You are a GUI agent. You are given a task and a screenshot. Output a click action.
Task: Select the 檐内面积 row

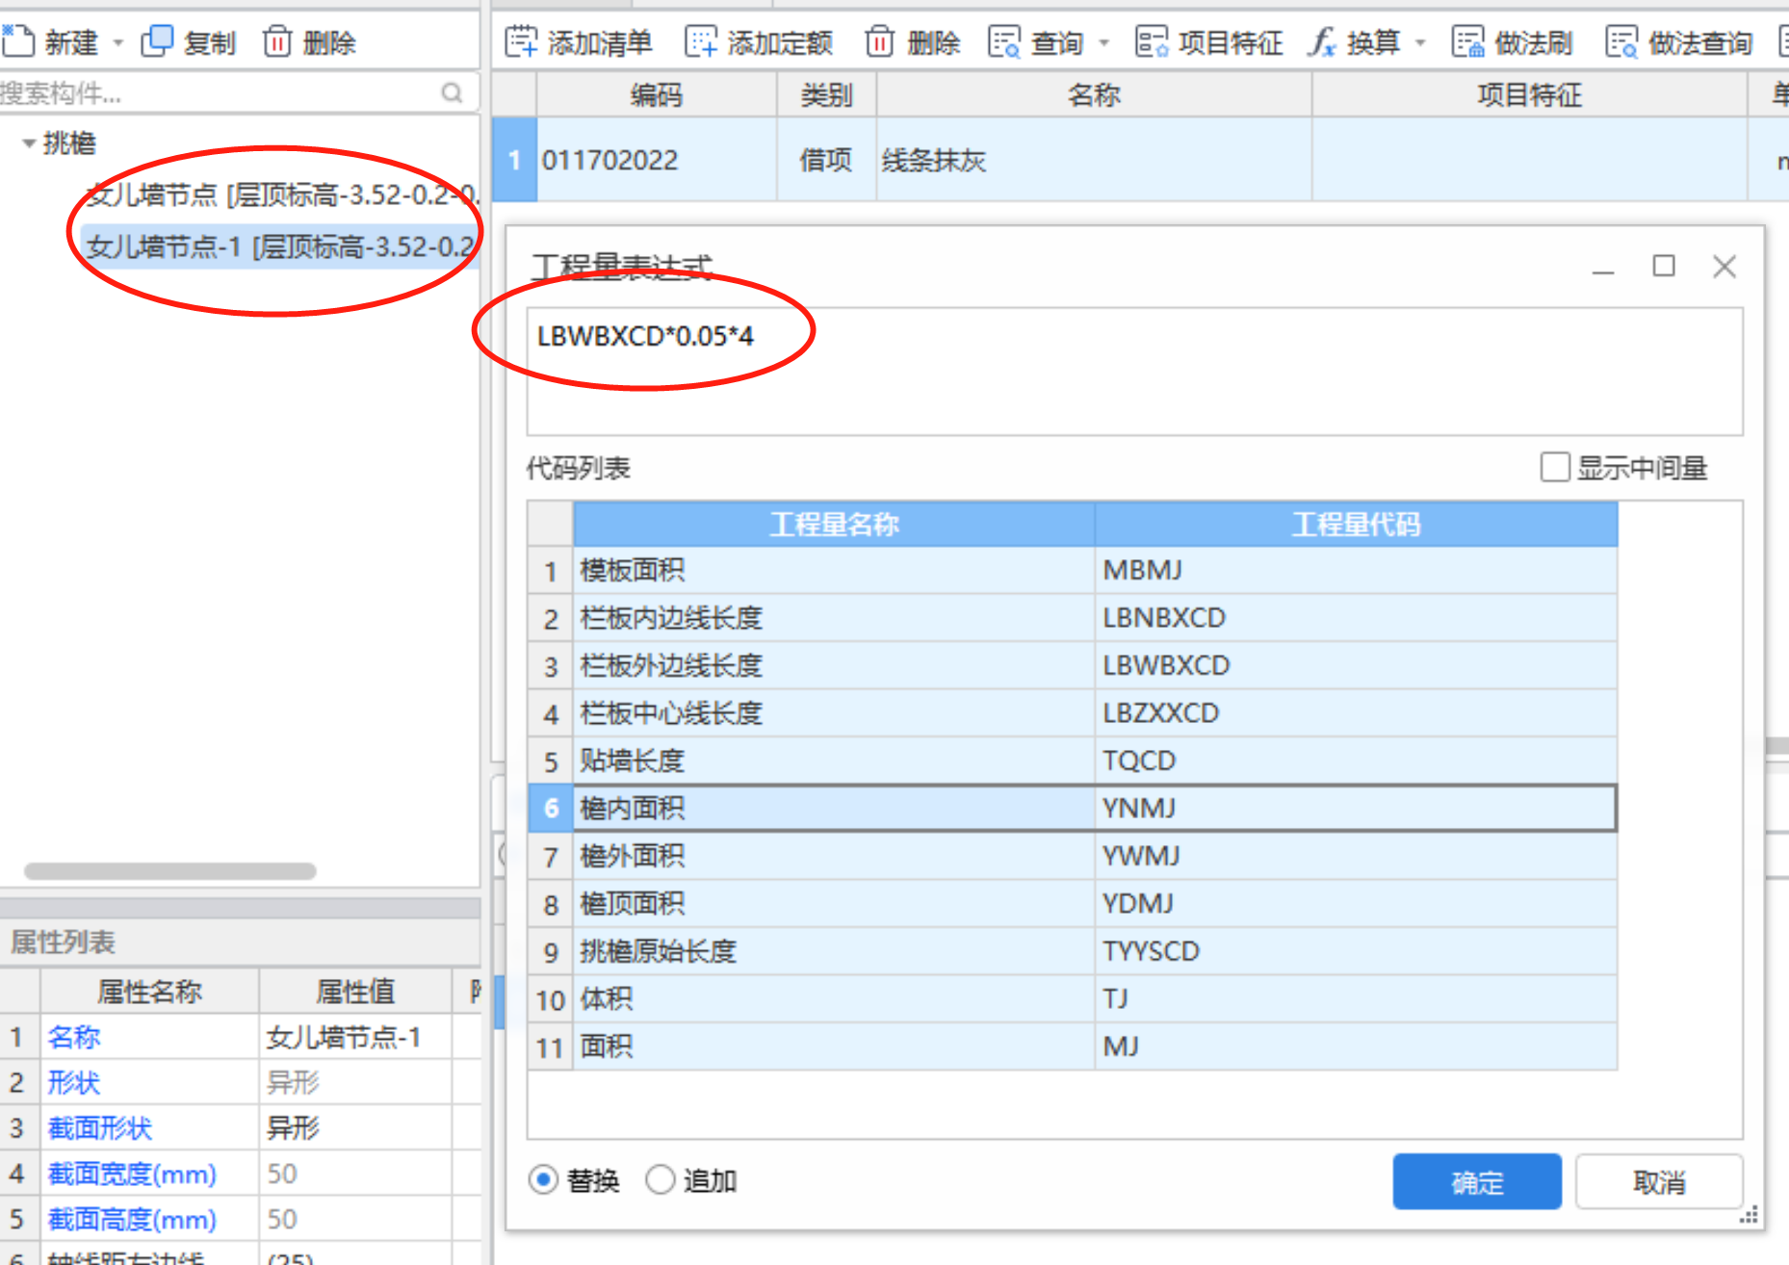[1073, 809]
